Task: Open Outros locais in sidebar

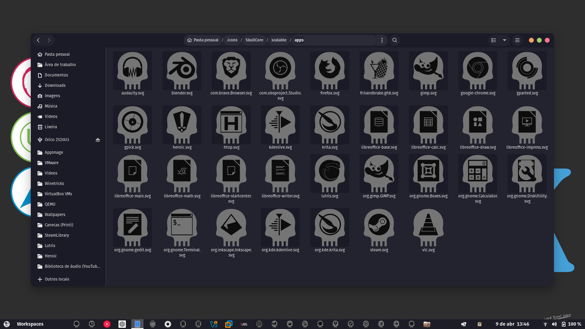Action: (69, 279)
